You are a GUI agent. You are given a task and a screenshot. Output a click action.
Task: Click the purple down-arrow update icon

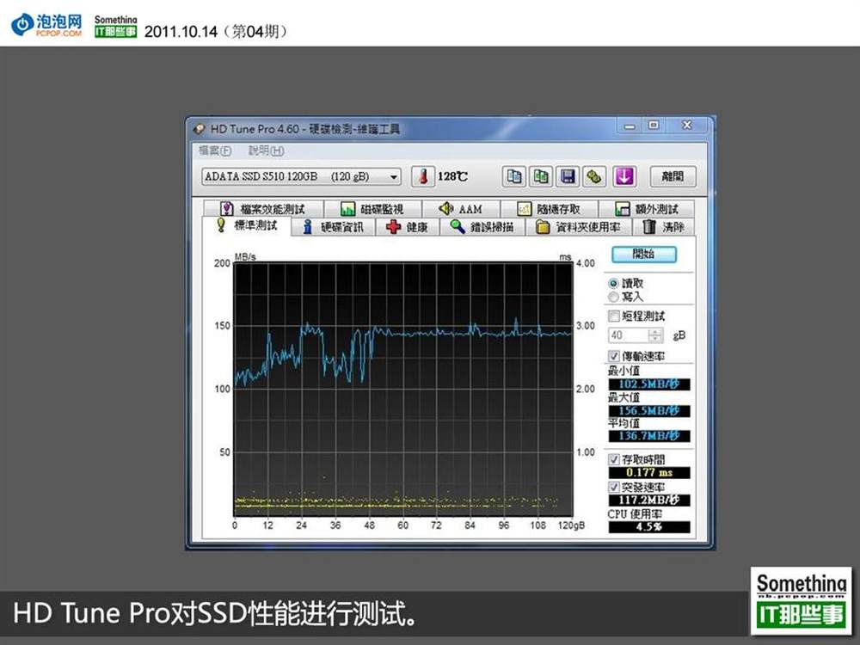(624, 176)
